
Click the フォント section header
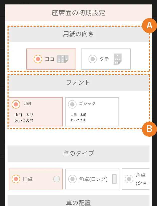pyautogui.click(x=78, y=83)
